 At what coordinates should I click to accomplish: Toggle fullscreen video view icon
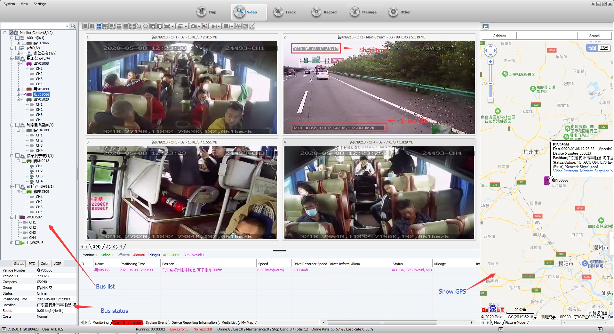pyautogui.click(x=252, y=26)
